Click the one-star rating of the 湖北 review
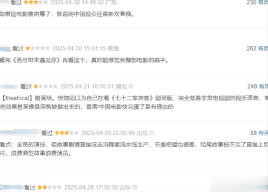The height and width of the screenshot is (192, 268). point(46,86)
